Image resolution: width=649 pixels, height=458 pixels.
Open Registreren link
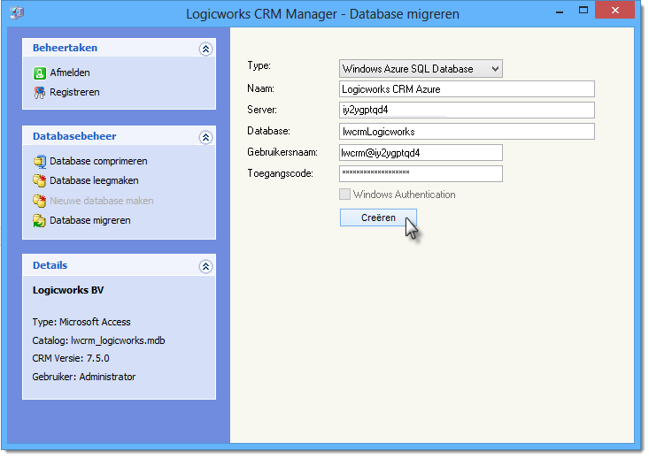click(x=74, y=92)
